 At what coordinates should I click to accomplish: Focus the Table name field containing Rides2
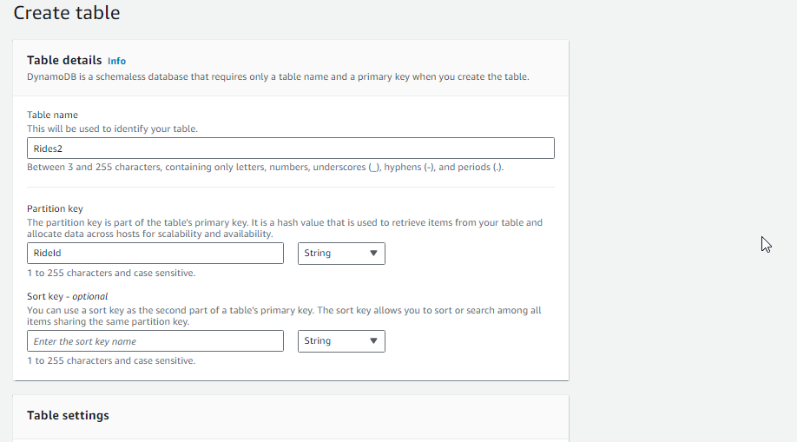tap(291, 148)
